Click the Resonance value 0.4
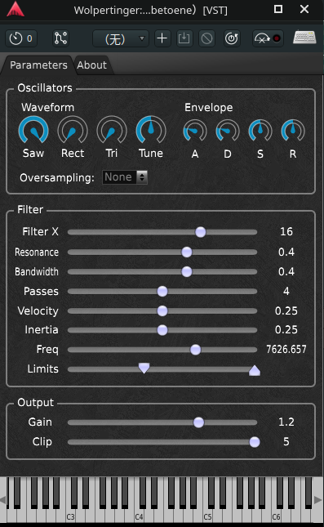 point(286,252)
